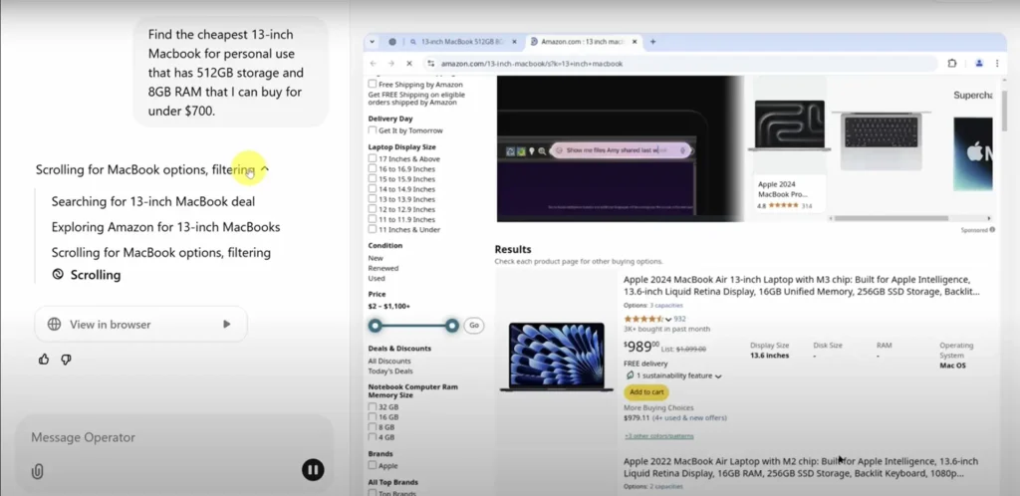Viewport: 1020px width, 496px height.
Task: Check the 16 GB RAM filter
Action: pyautogui.click(x=373, y=416)
